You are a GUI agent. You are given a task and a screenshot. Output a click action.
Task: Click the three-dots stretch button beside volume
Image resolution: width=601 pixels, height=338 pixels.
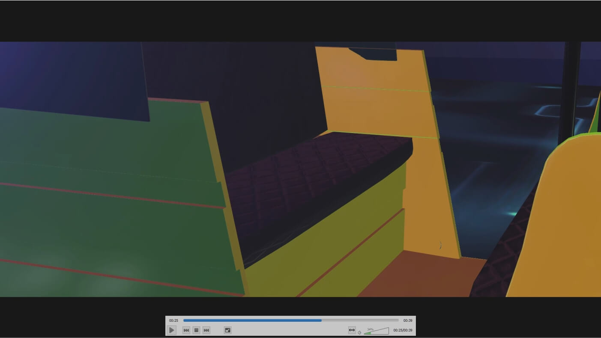(x=352, y=330)
